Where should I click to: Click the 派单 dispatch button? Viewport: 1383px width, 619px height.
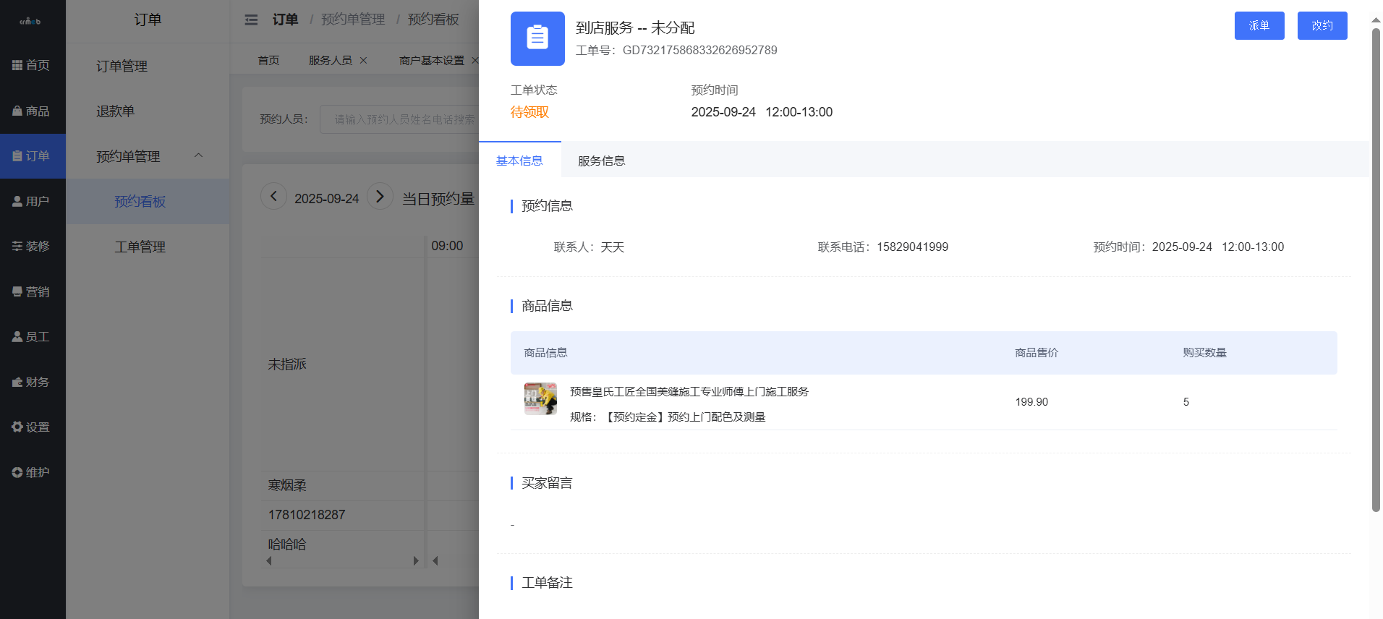point(1259,26)
